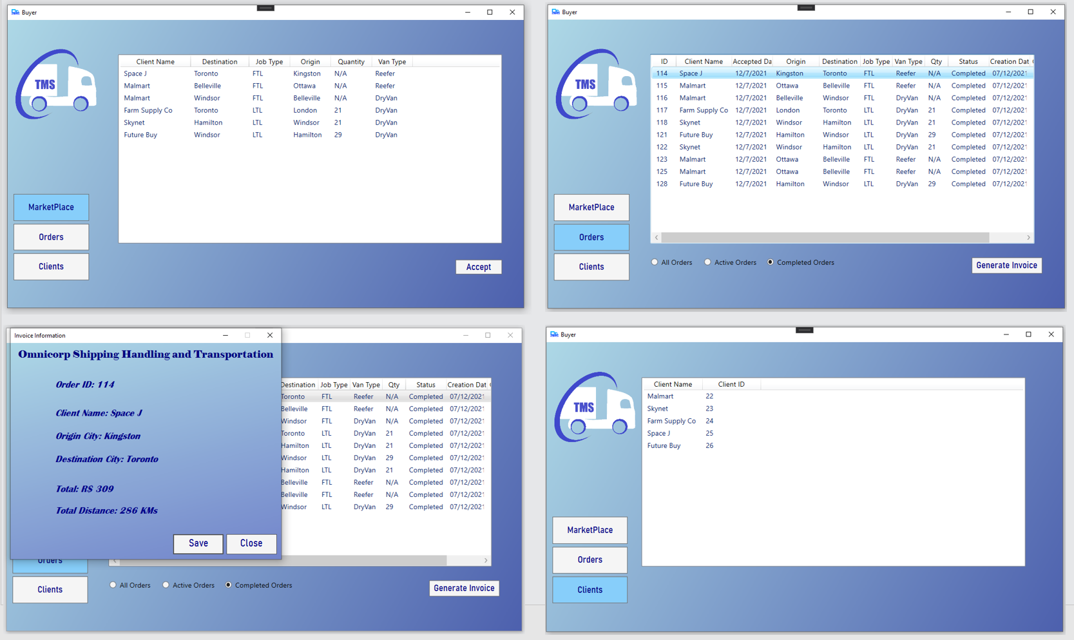
Task: Select Farm Supply Co row in marketplace table
Action: (x=310, y=110)
